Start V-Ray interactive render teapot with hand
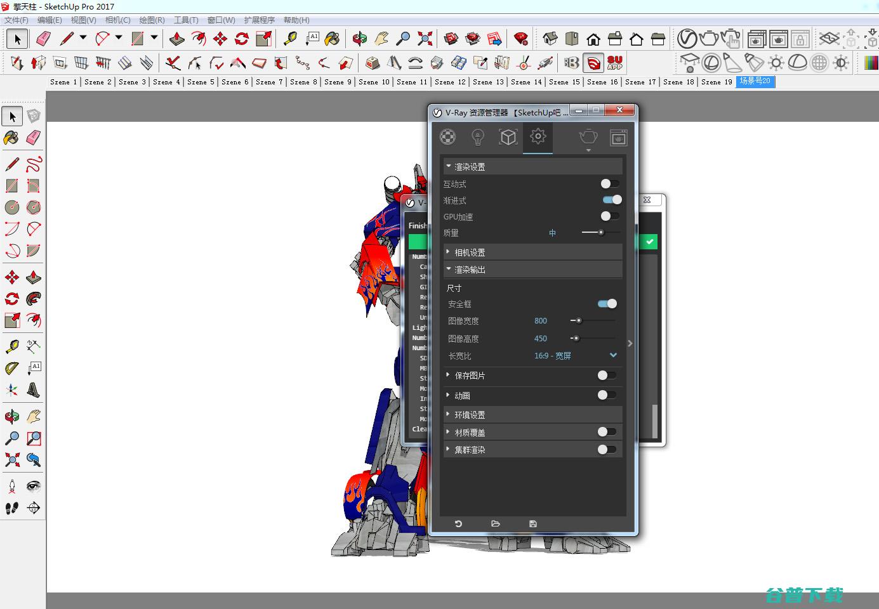 (x=730, y=39)
